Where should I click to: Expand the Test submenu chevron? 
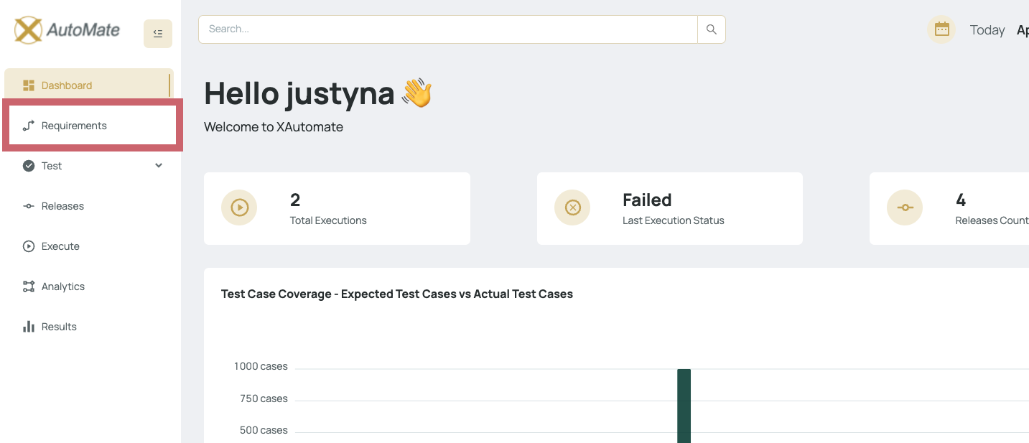point(159,166)
